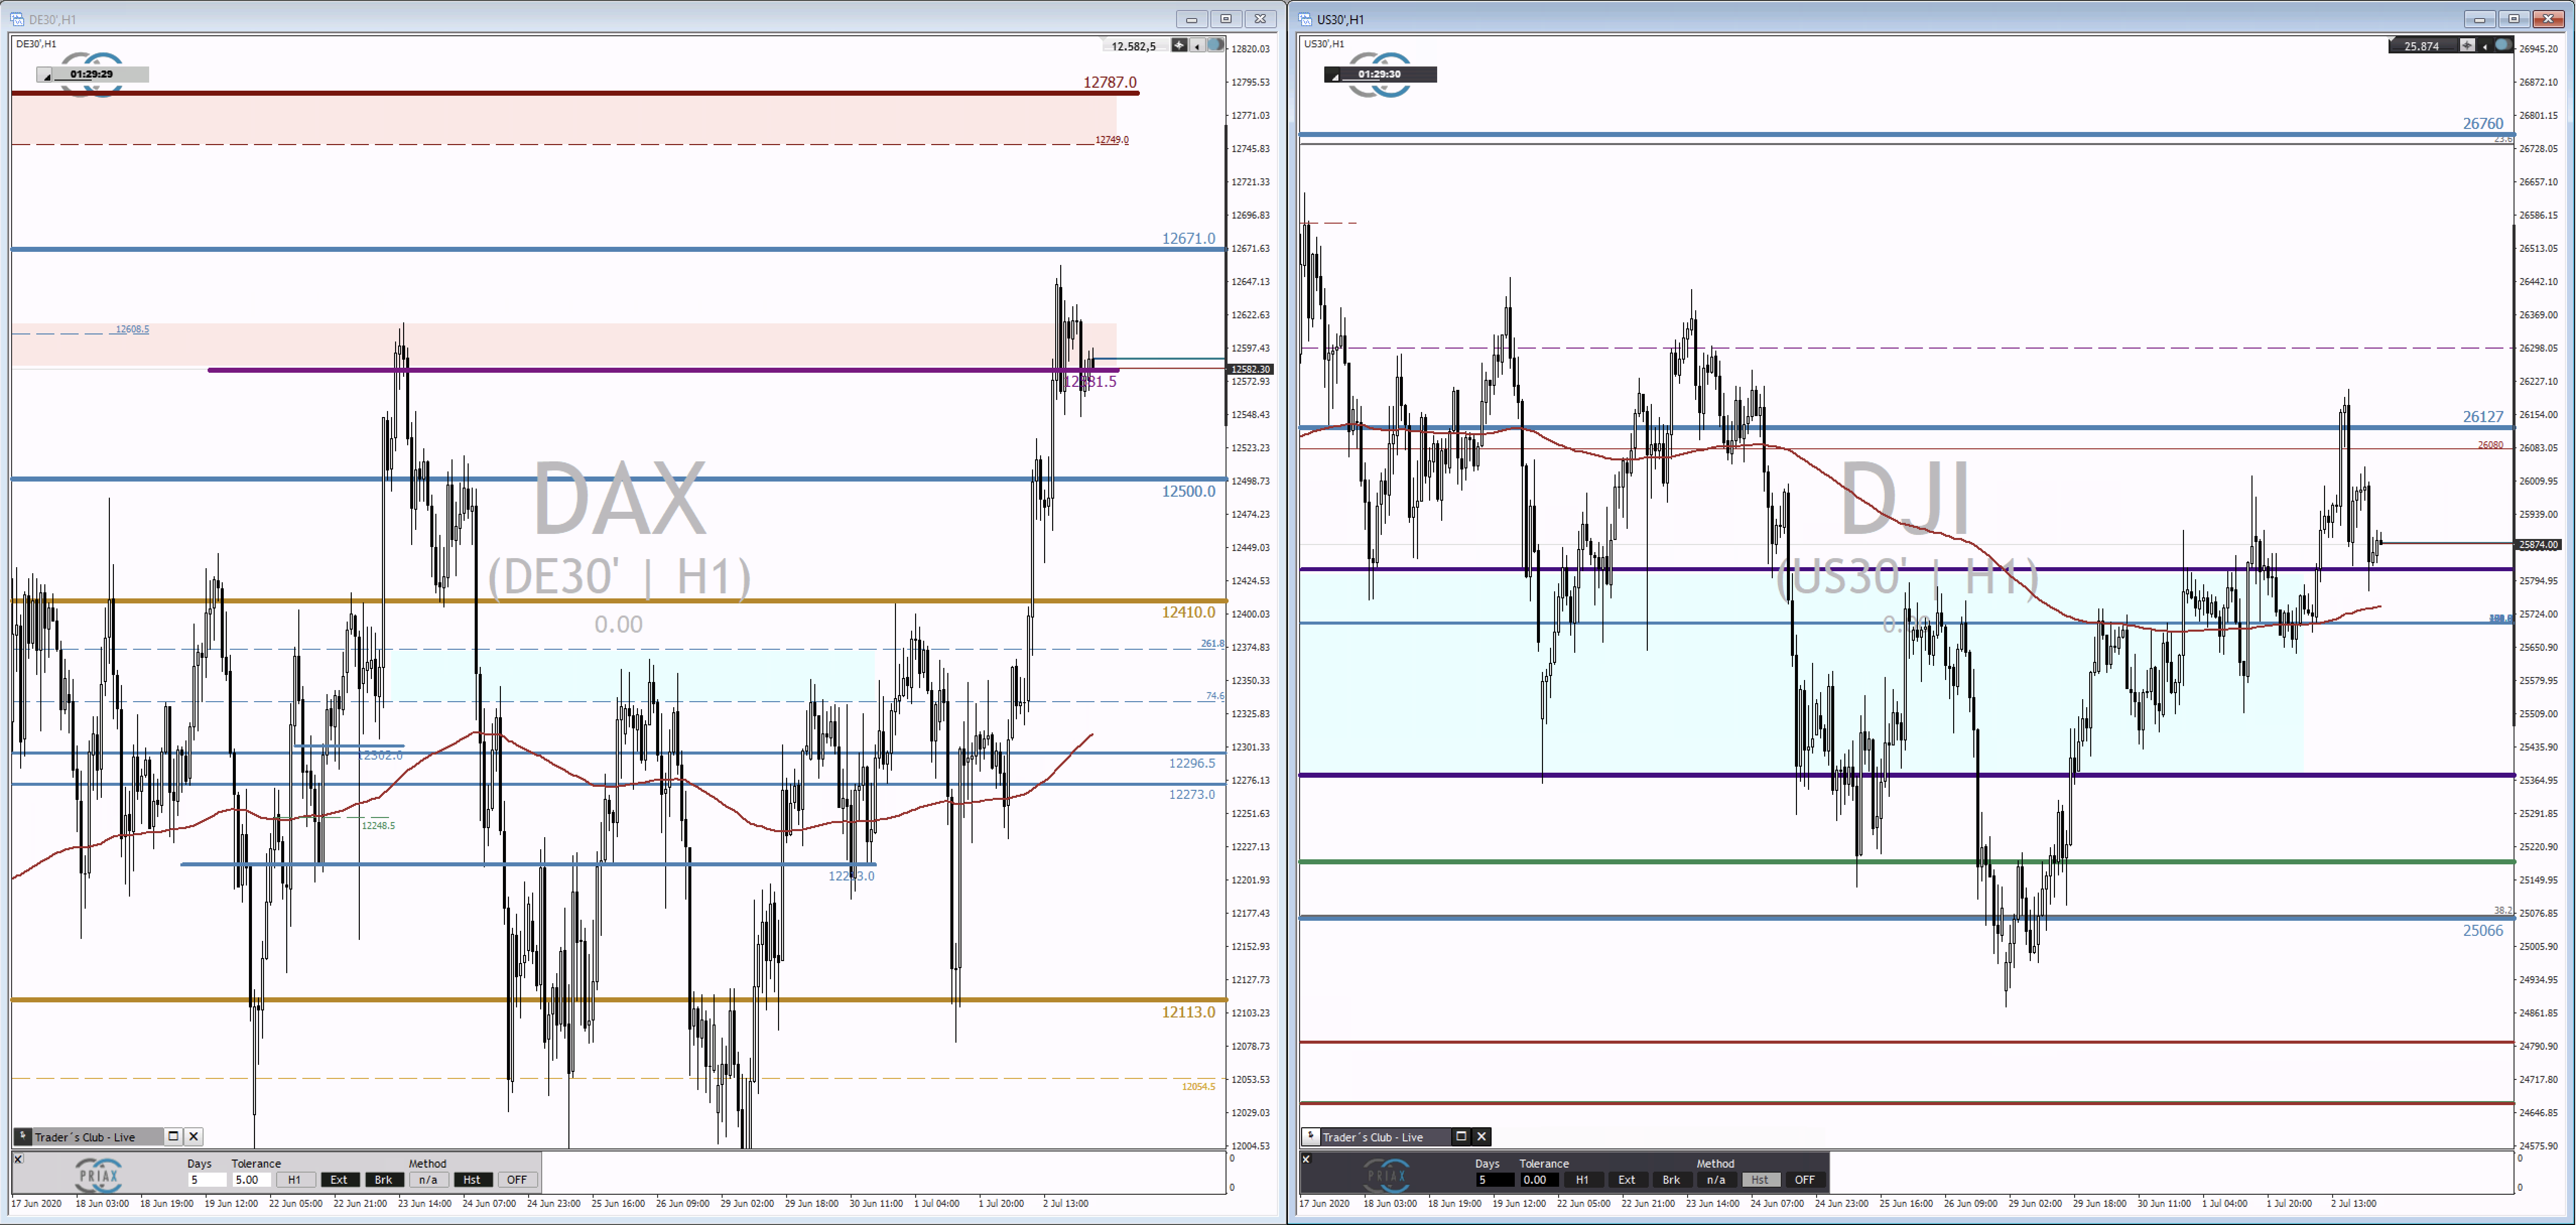Image resolution: width=2576 pixels, height=1225 pixels.
Task: Maximize Trader's Club panel in US30 chart
Action: 1461,1136
